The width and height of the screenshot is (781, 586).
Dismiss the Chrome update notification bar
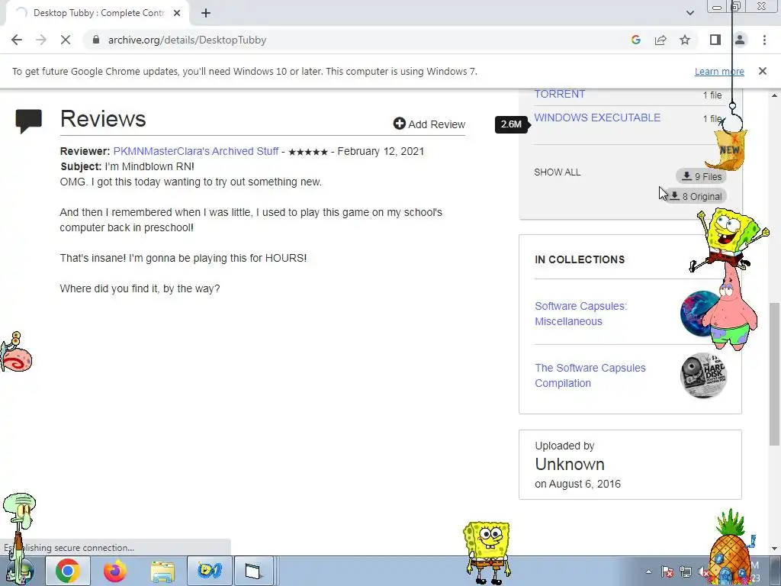tap(763, 71)
